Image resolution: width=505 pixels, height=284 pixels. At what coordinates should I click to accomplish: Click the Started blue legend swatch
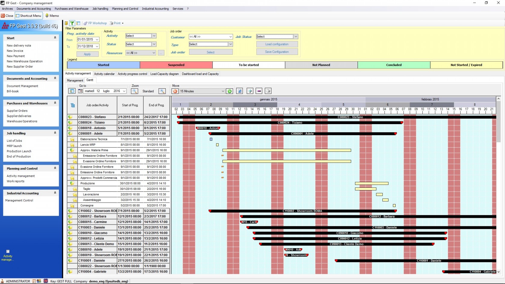[103, 65]
